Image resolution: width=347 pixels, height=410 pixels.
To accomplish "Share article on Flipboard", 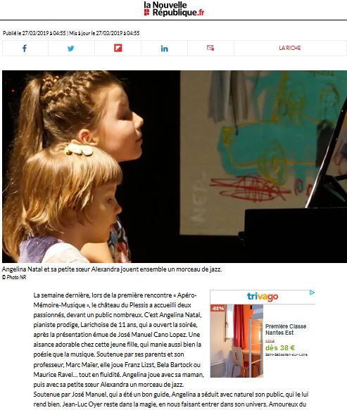I will coord(118,49).
